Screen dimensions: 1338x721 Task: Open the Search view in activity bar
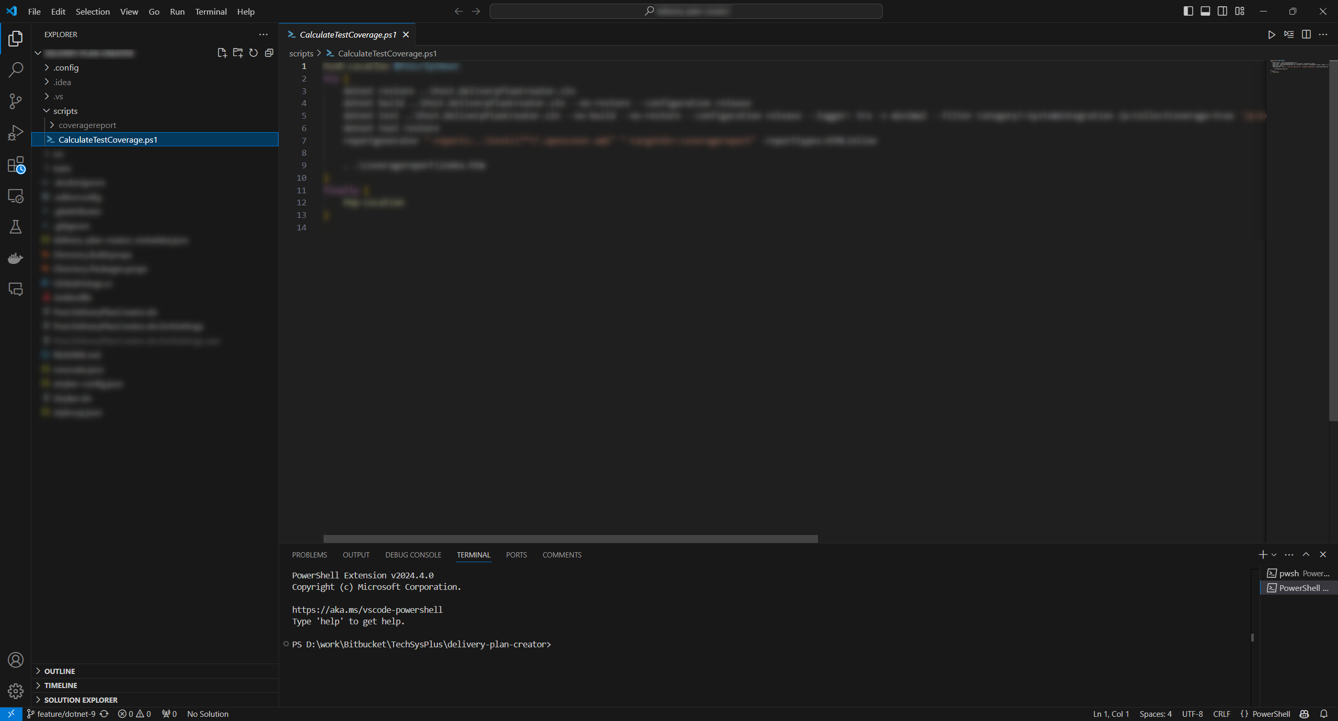16,69
